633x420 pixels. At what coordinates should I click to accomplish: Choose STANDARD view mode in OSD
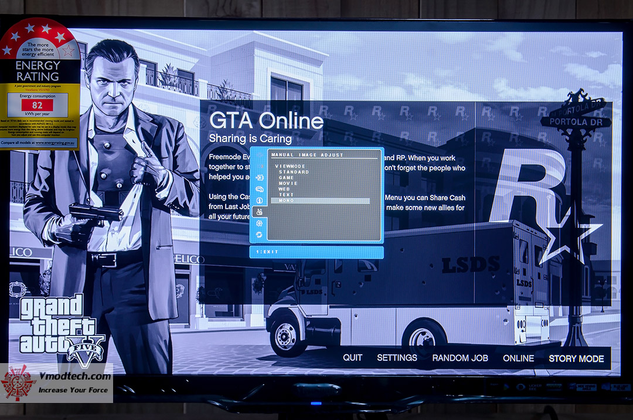(294, 172)
